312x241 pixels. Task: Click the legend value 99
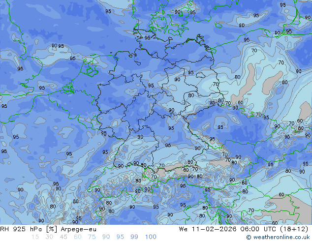tap(134, 237)
